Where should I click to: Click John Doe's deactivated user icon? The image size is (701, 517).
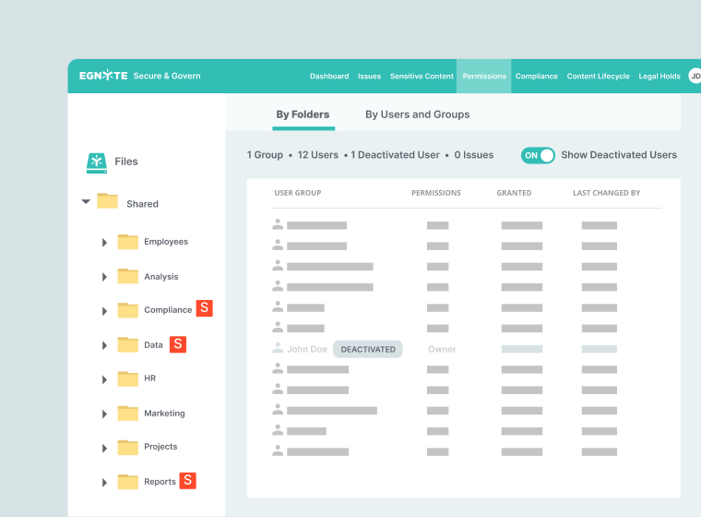pyautogui.click(x=278, y=349)
